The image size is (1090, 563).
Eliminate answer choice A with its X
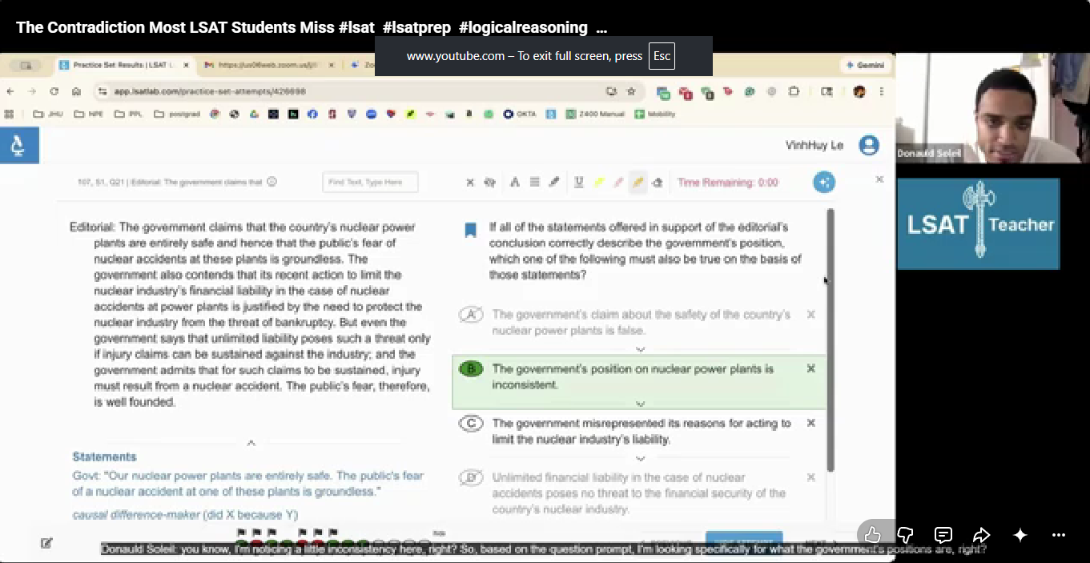(x=811, y=315)
